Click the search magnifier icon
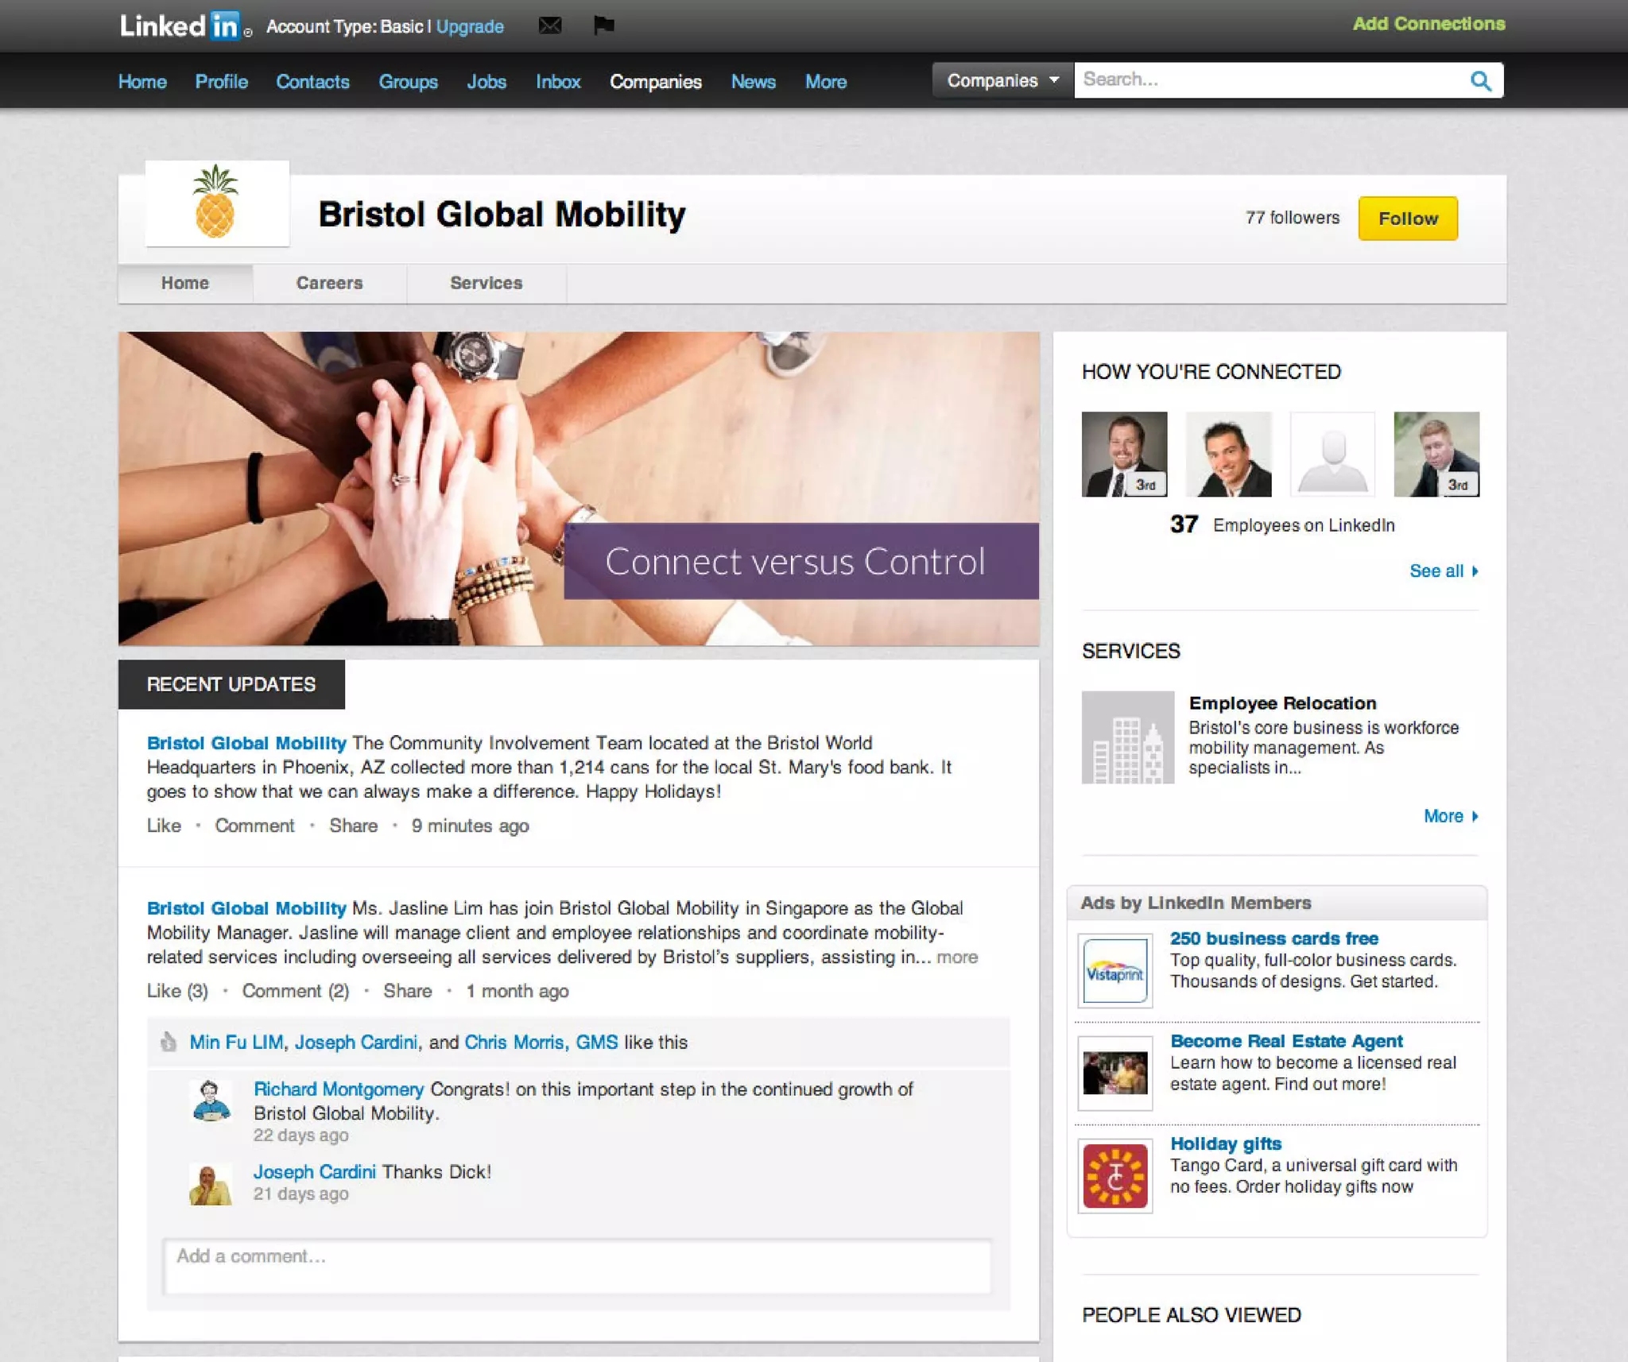1628x1362 pixels. click(x=1480, y=80)
